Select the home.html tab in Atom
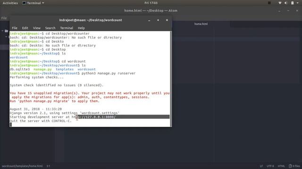The height and width of the screenshot is (169, 302). point(201,24)
